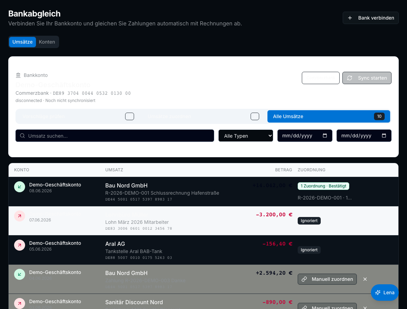Screen dimensions: 407x309
Task: Click the date 08.06.2026
Action: (41, 191)
